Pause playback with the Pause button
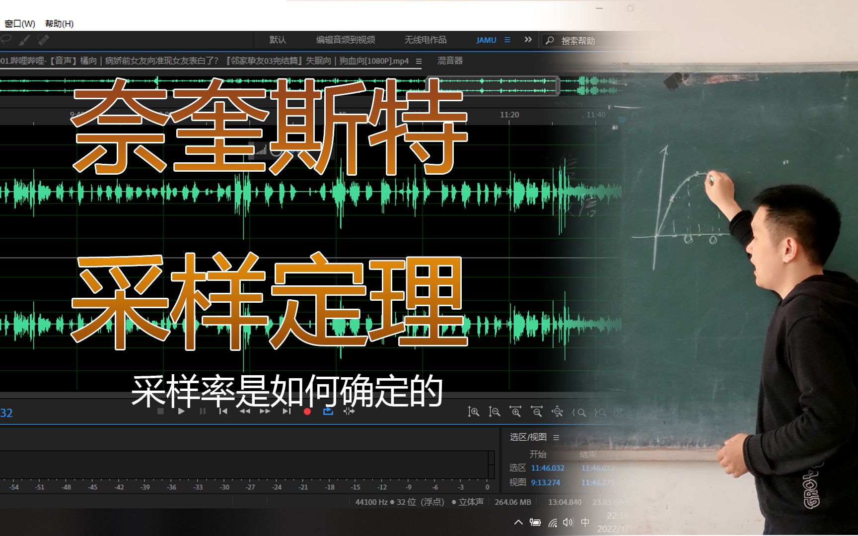Viewport: 858px width, 536px height. [203, 411]
